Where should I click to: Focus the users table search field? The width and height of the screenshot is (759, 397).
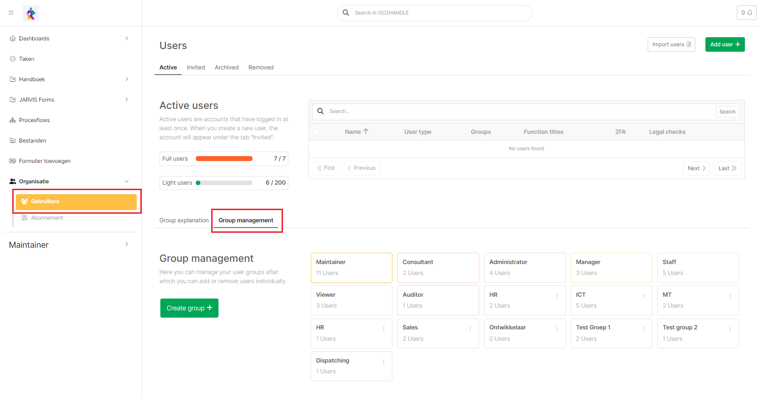(518, 112)
